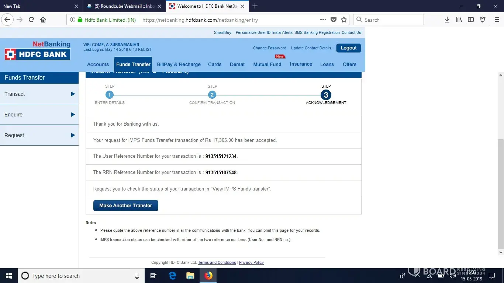The width and height of the screenshot is (504, 283).
Task: Click the Update Contact Details link
Action: coord(311,48)
